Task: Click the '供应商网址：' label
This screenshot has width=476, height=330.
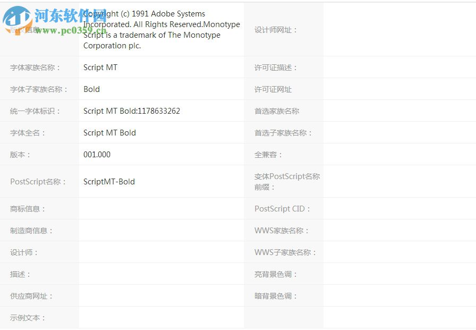Action: coord(31,296)
